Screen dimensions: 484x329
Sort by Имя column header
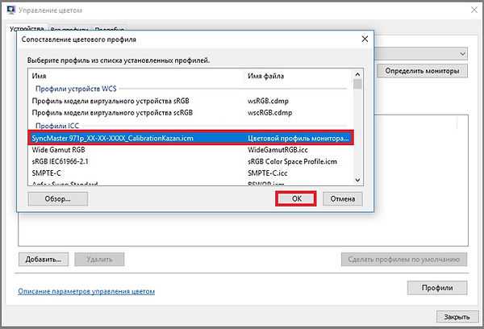(x=39, y=76)
